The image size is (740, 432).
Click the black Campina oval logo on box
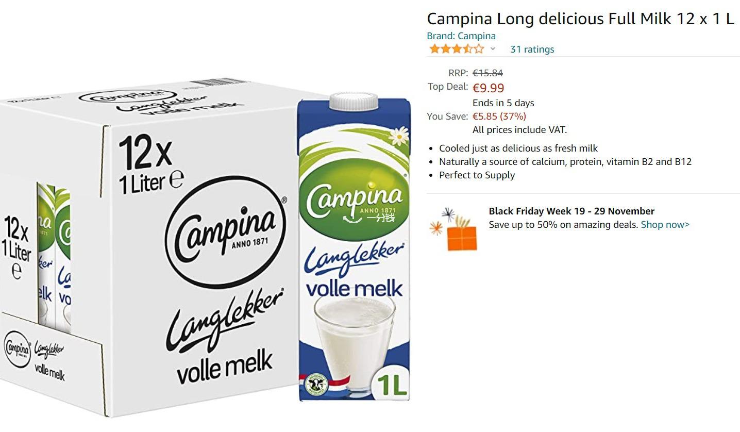tap(226, 232)
